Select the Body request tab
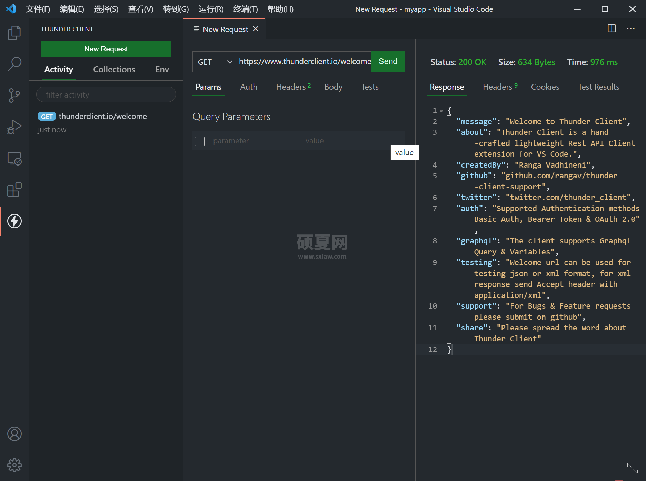Screen dimensions: 646x481 tap(334, 87)
